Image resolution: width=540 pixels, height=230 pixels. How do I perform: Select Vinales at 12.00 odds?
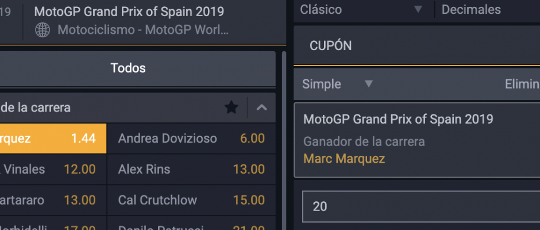(x=53, y=169)
